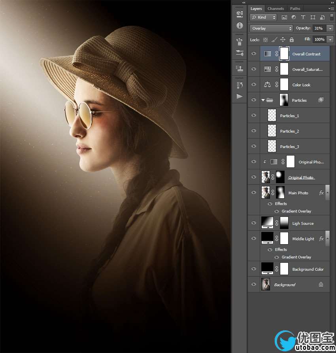This screenshot has height=353, width=336.
Task: Hide the Color Look layer
Action: click(x=254, y=84)
